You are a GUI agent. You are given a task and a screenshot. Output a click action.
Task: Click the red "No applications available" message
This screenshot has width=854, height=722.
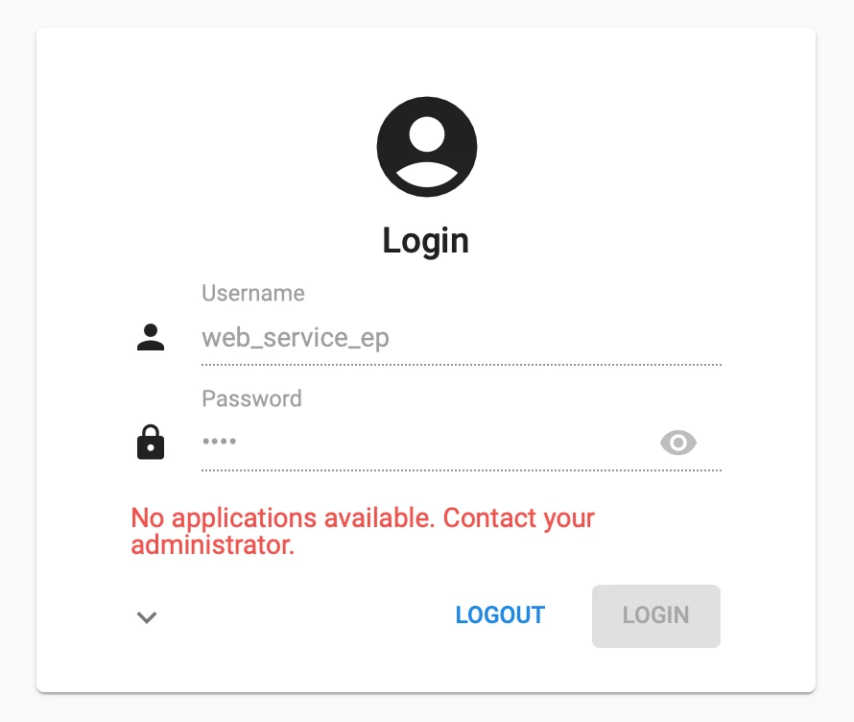click(x=363, y=518)
